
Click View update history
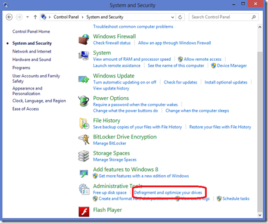[111, 88]
